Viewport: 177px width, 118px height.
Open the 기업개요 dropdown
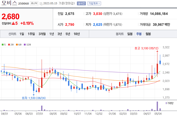[x=94, y=4]
